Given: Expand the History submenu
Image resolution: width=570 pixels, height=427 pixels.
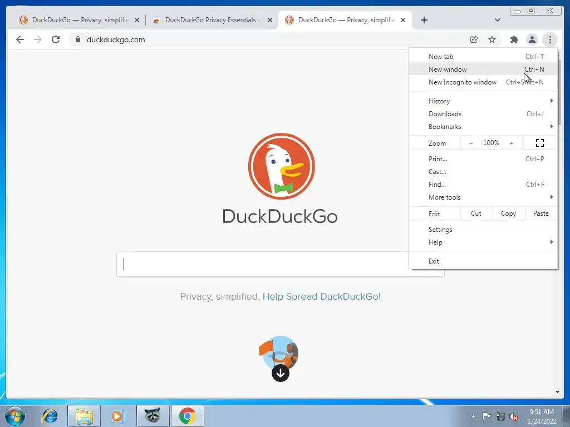Looking at the screenshot, I should (x=483, y=101).
